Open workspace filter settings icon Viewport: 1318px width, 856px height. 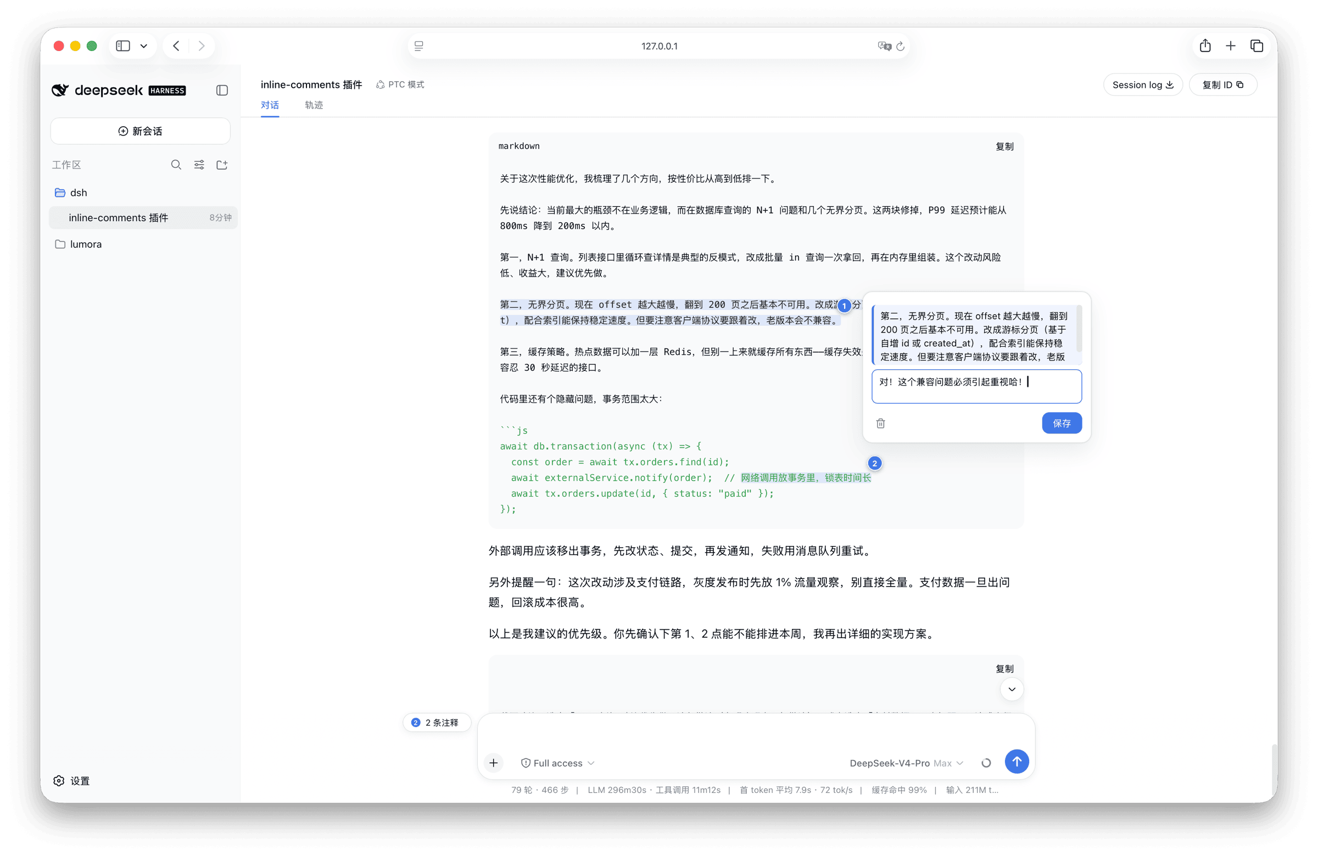(x=199, y=165)
